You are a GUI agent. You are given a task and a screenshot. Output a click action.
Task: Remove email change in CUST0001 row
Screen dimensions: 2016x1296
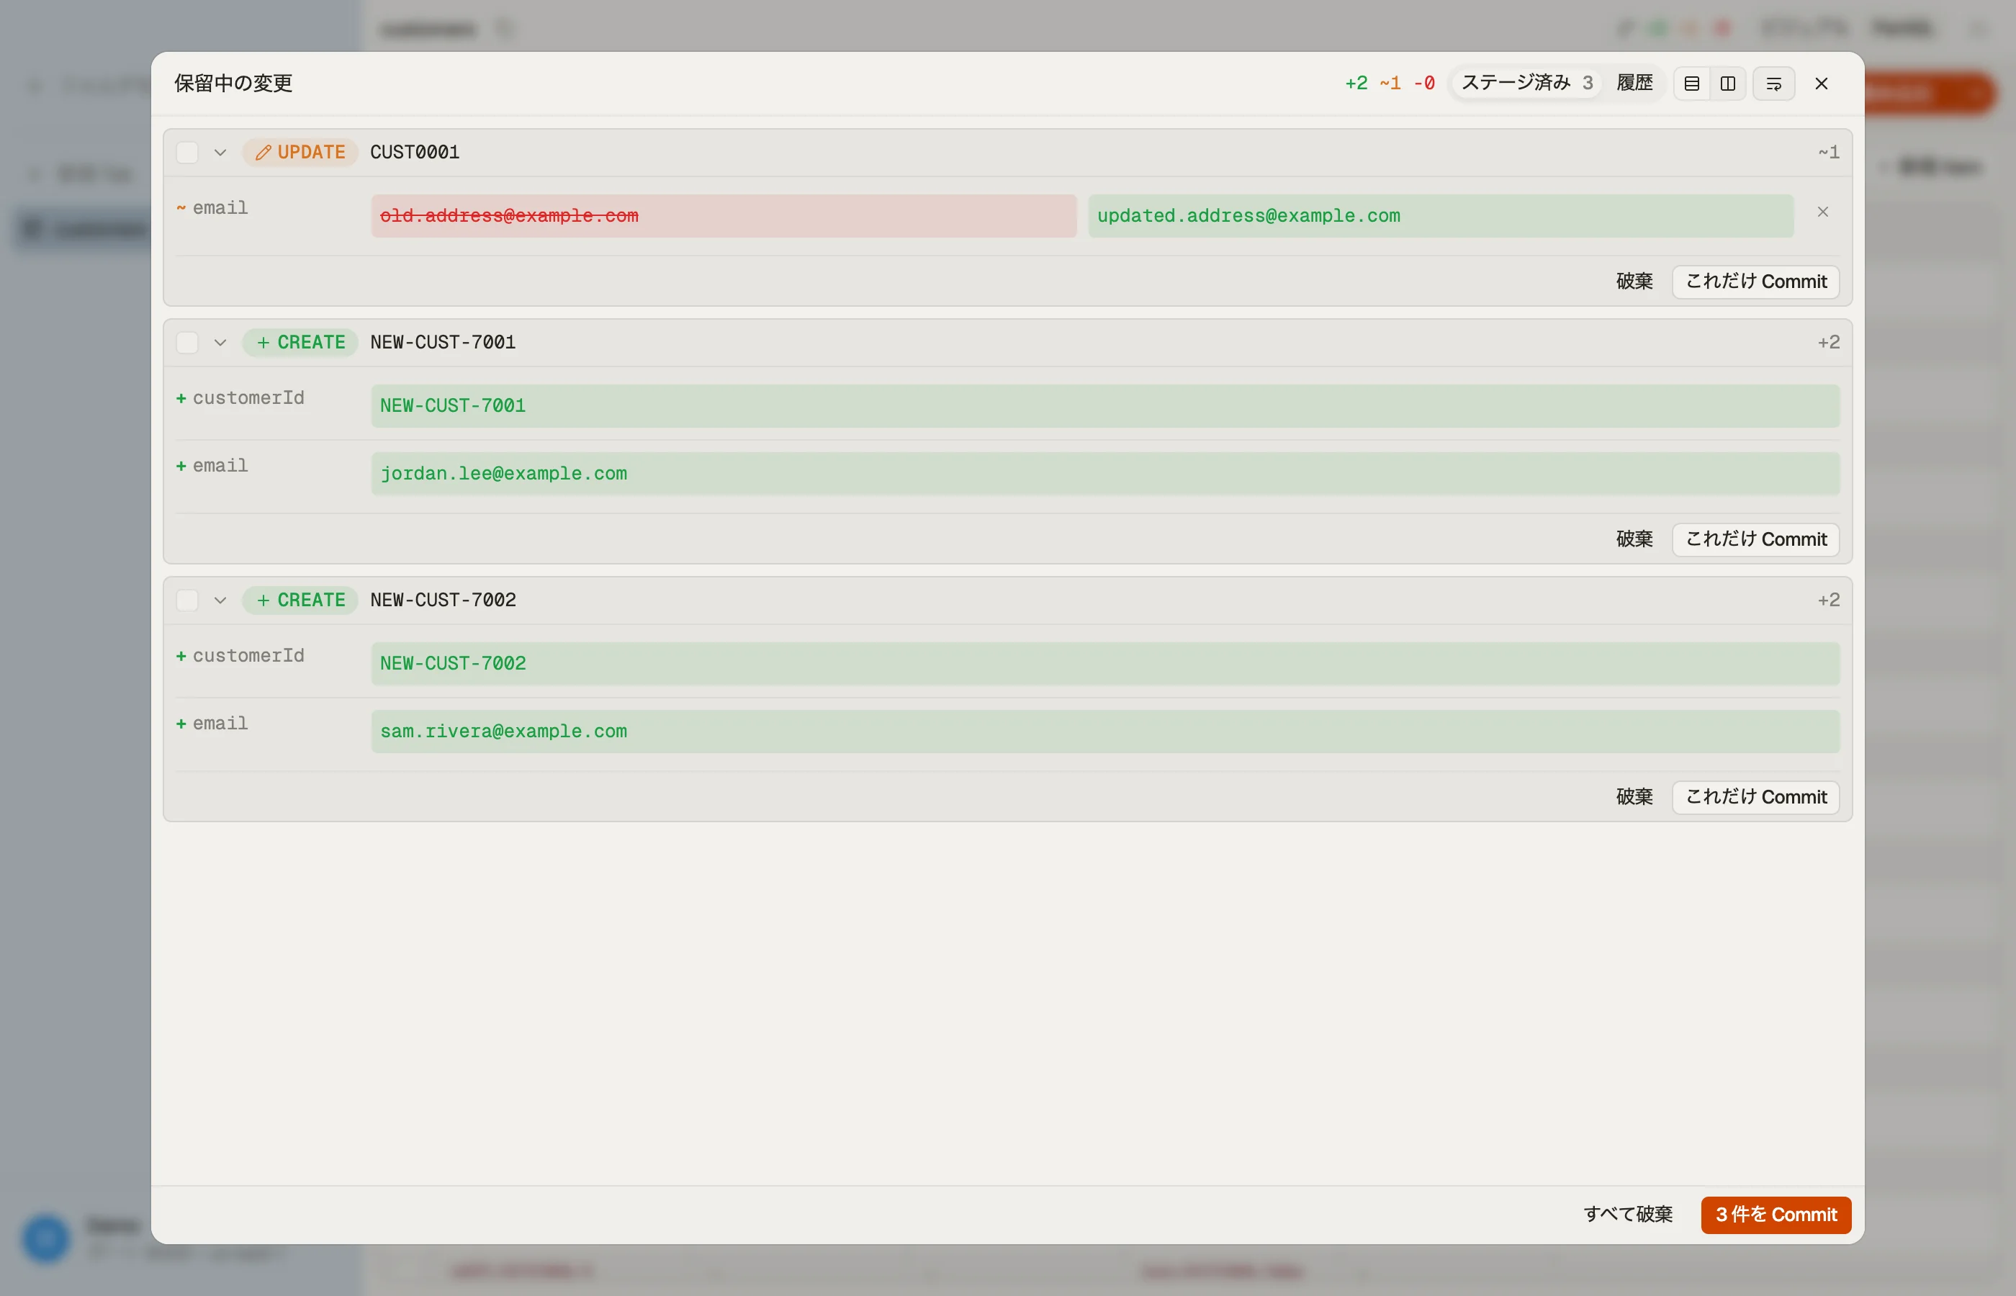[x=1822, y=212]
